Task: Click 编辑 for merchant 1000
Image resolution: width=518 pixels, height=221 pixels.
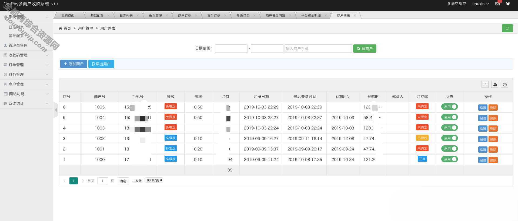Action: point(483,160)
